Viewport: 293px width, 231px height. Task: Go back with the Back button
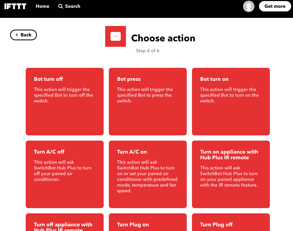23,35
